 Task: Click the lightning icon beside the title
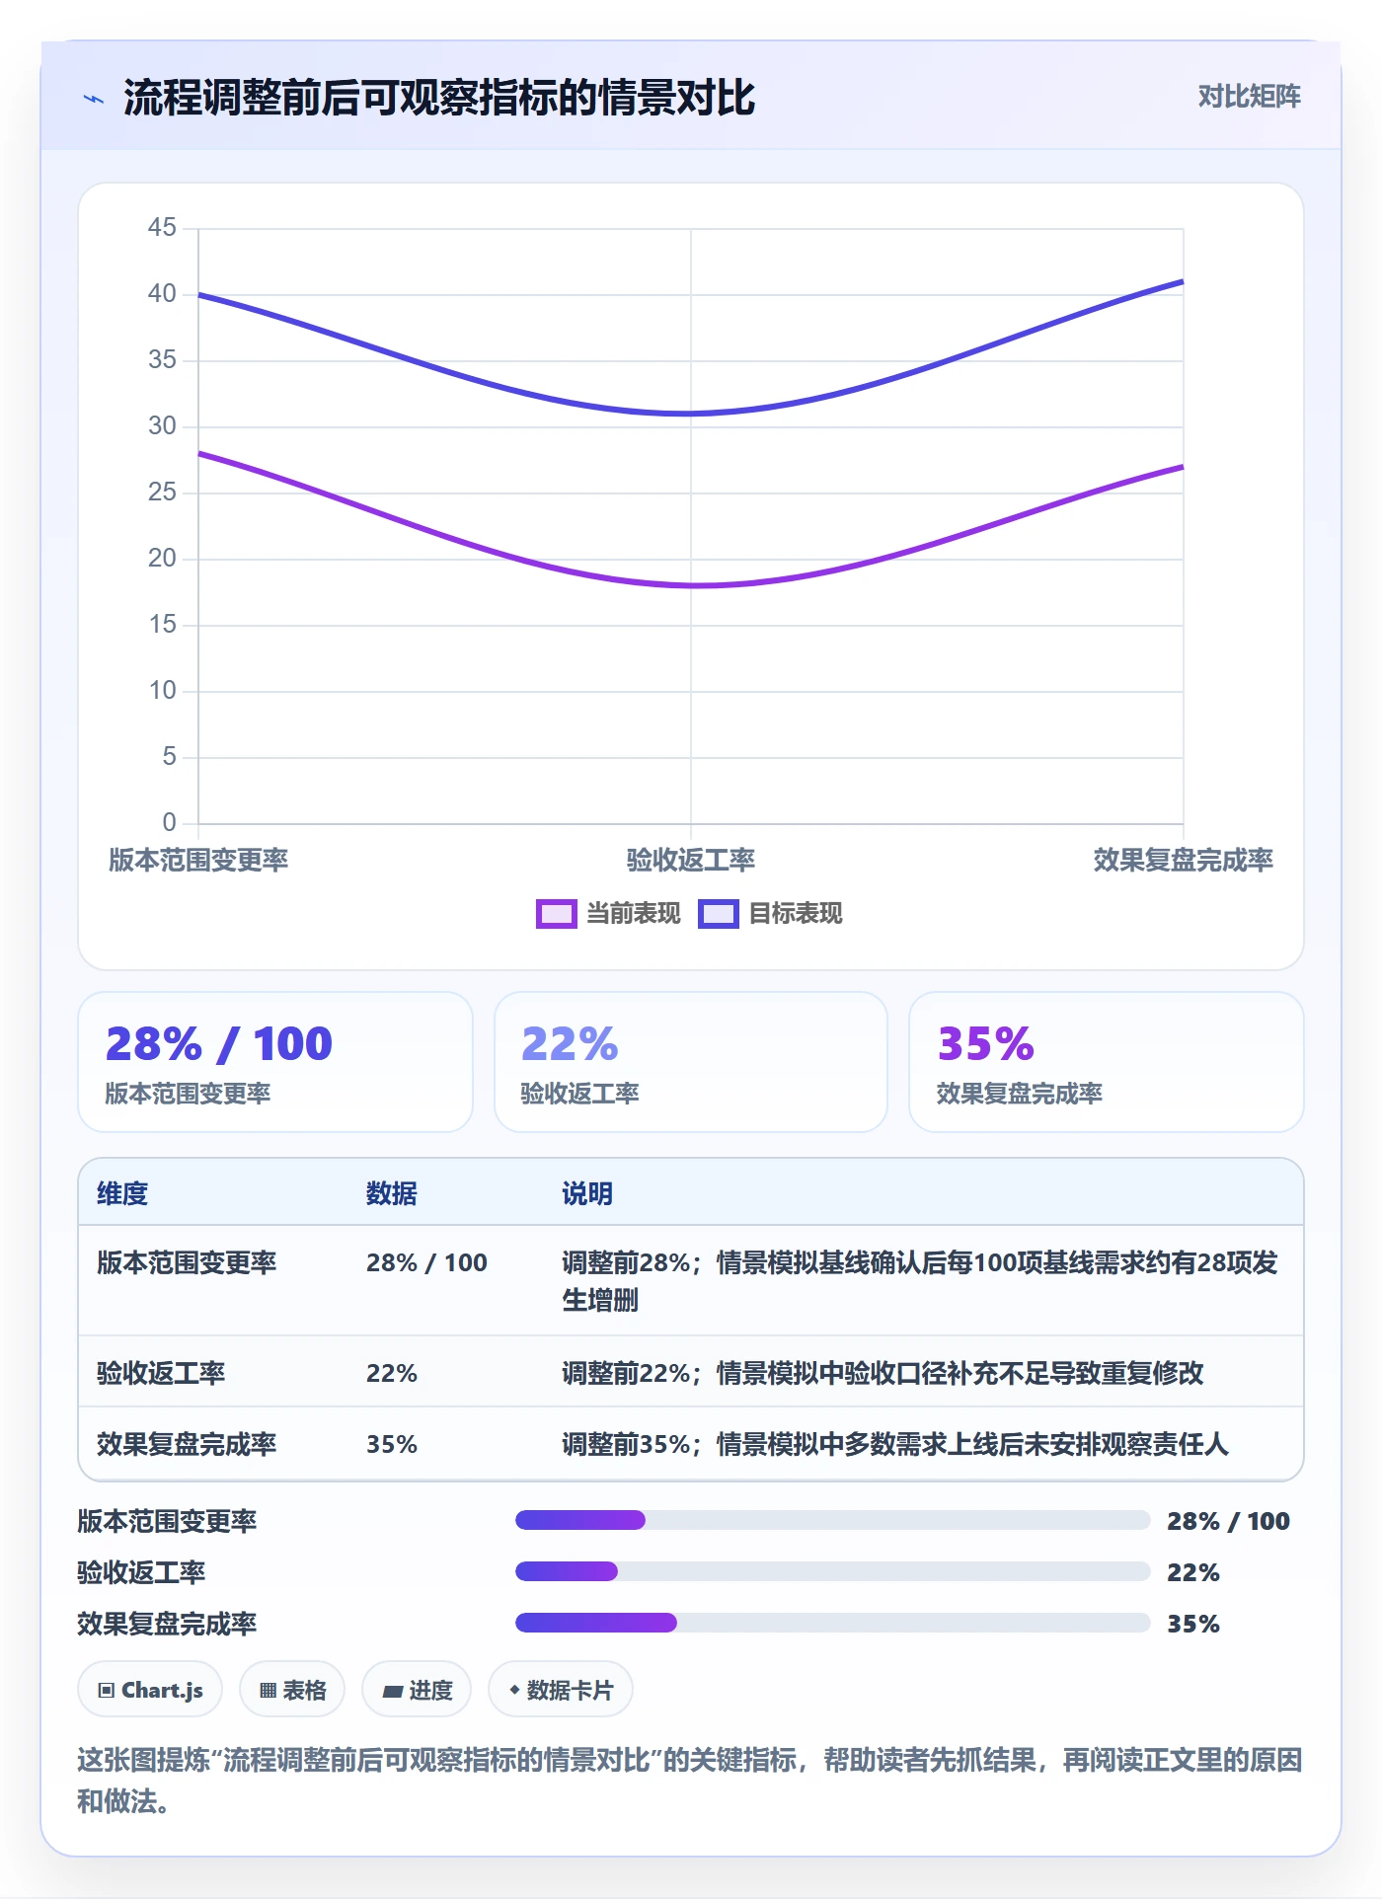point(94,99)
